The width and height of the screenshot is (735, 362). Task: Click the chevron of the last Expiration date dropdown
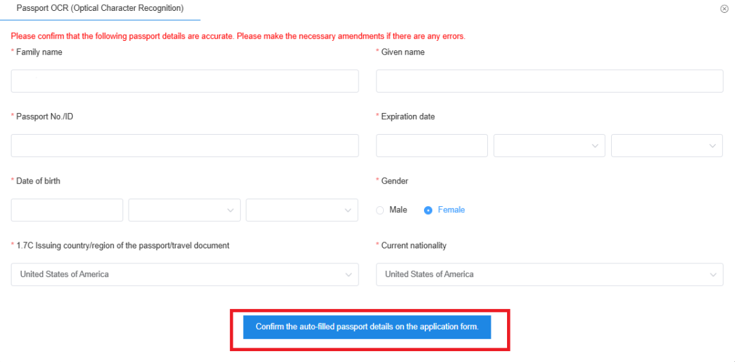[x=713, y=146]
